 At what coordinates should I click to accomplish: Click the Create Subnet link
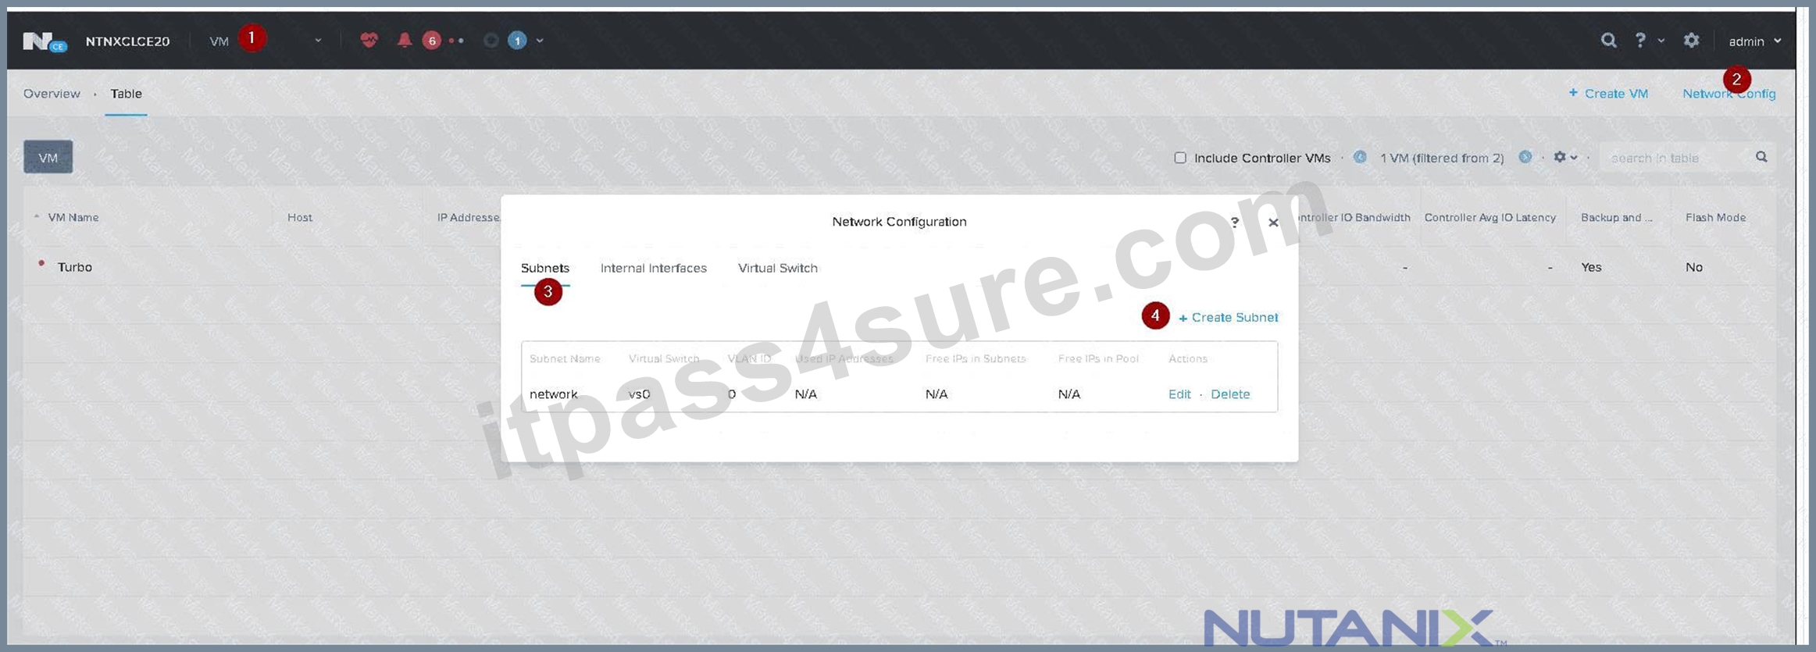pyautogui.click(x=1228, y=317)
